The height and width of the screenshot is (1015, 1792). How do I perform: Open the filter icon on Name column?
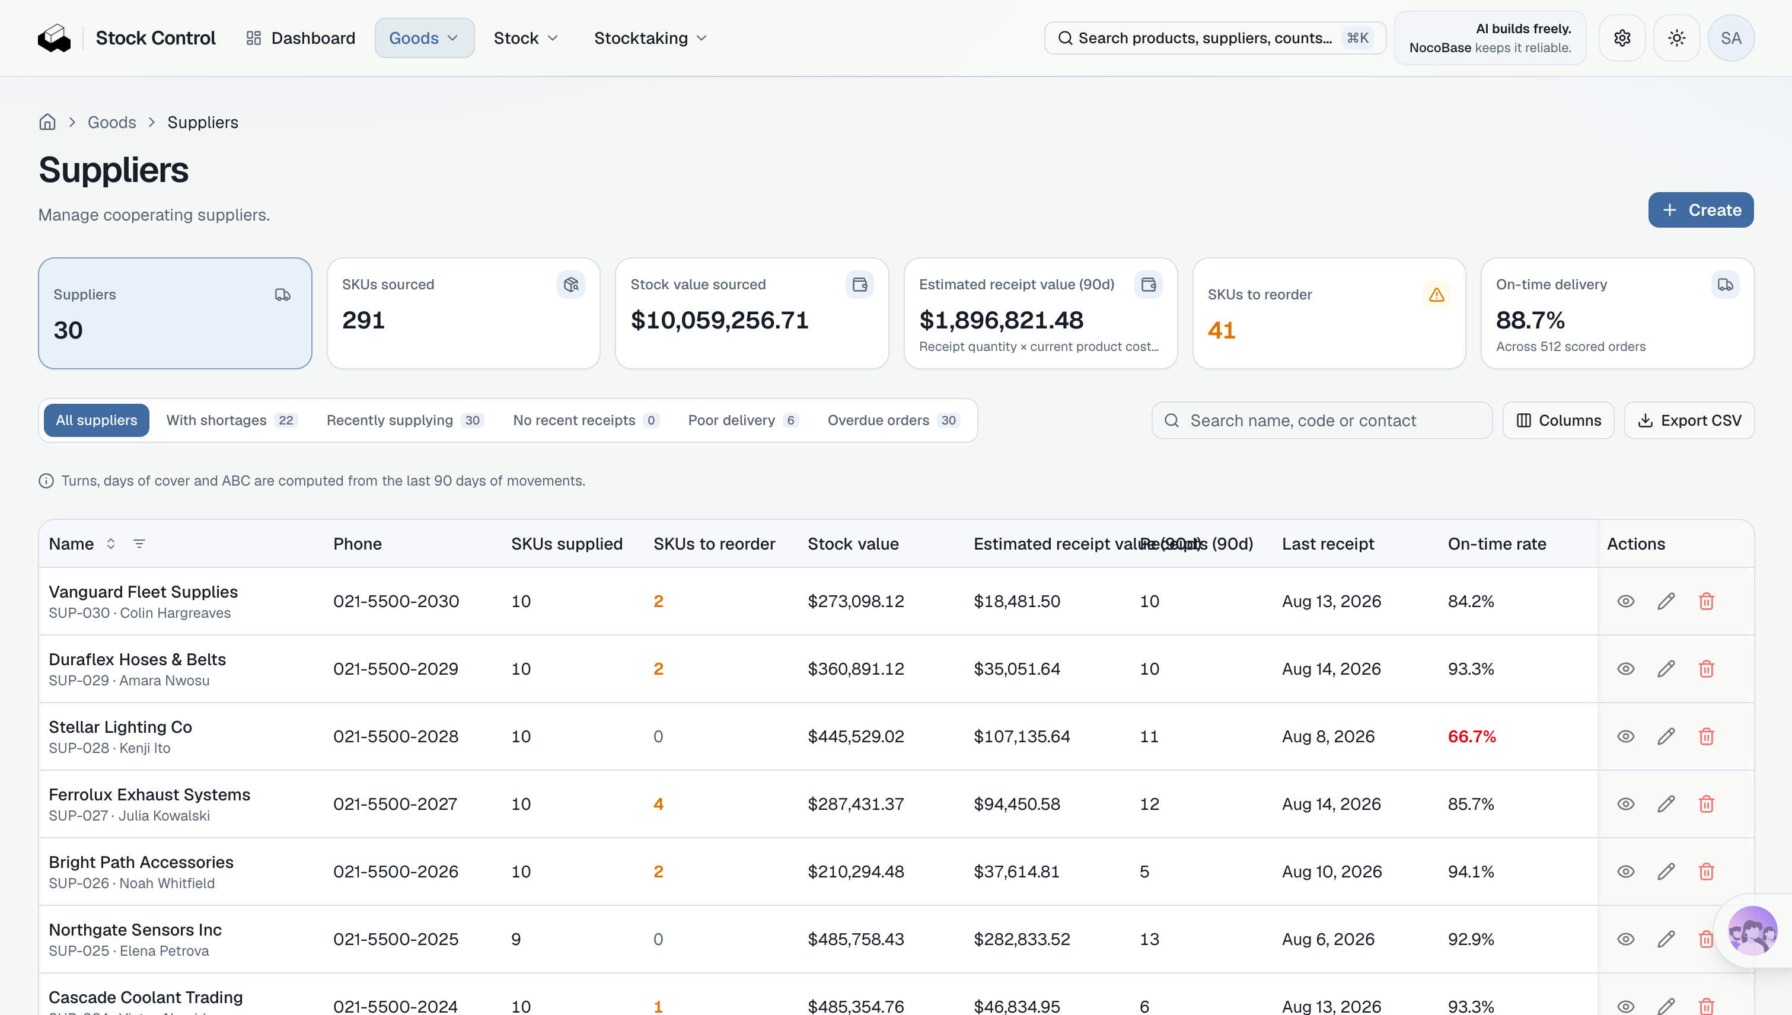(x=139, y=544)
